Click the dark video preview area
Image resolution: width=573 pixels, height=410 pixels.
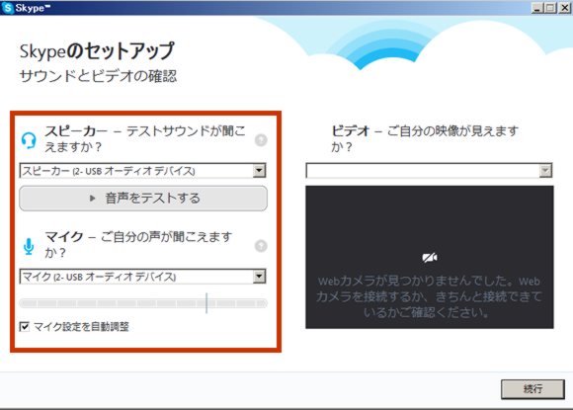pyautogui.click(x=430, y=257)
